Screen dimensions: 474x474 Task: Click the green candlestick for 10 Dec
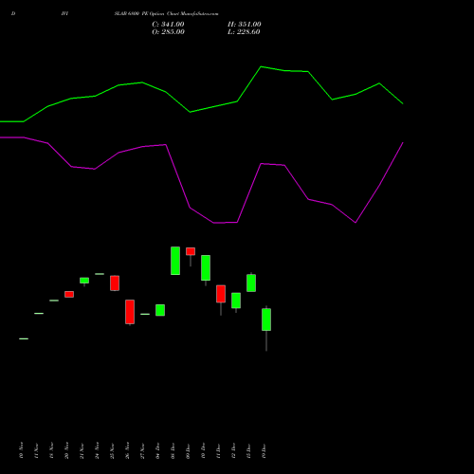coord(206,267)
